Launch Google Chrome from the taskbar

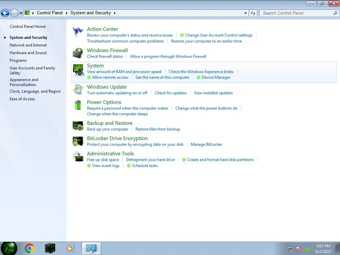(30, 248)
